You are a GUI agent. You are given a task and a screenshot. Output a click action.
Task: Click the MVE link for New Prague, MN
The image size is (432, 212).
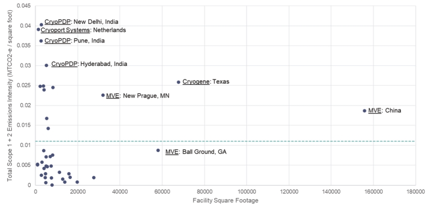[113, 96]
